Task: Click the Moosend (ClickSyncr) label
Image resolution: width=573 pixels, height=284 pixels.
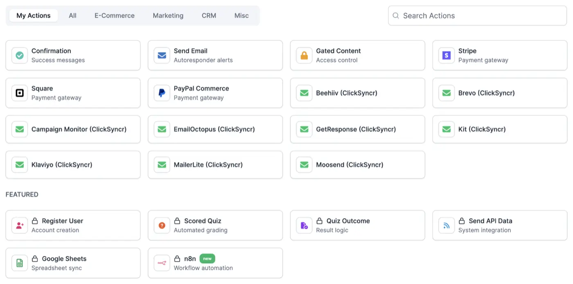Action: 350,165
